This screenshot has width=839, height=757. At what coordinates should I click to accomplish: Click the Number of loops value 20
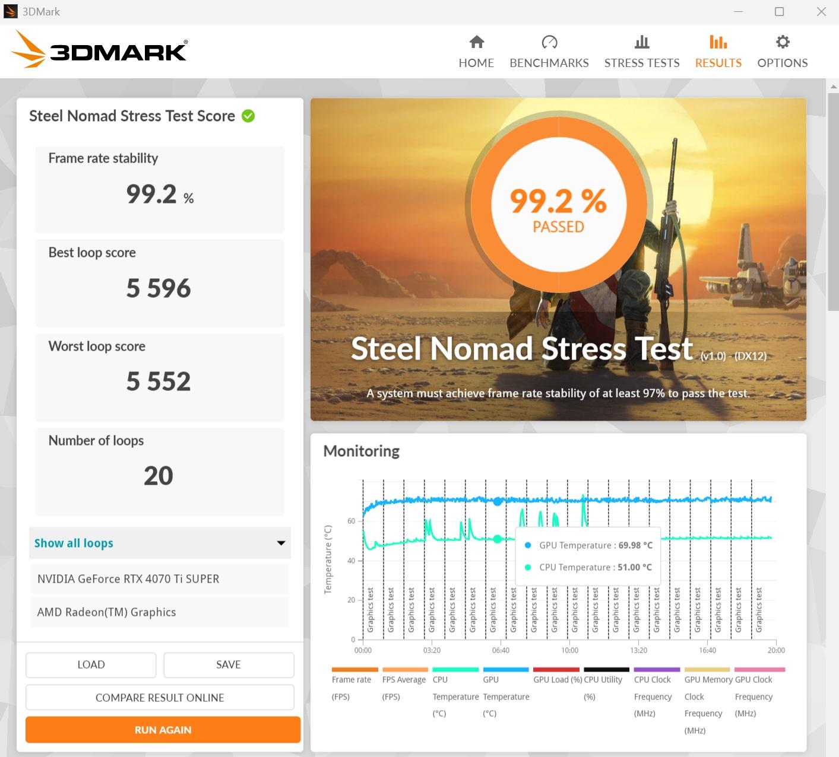coord(159,476)
